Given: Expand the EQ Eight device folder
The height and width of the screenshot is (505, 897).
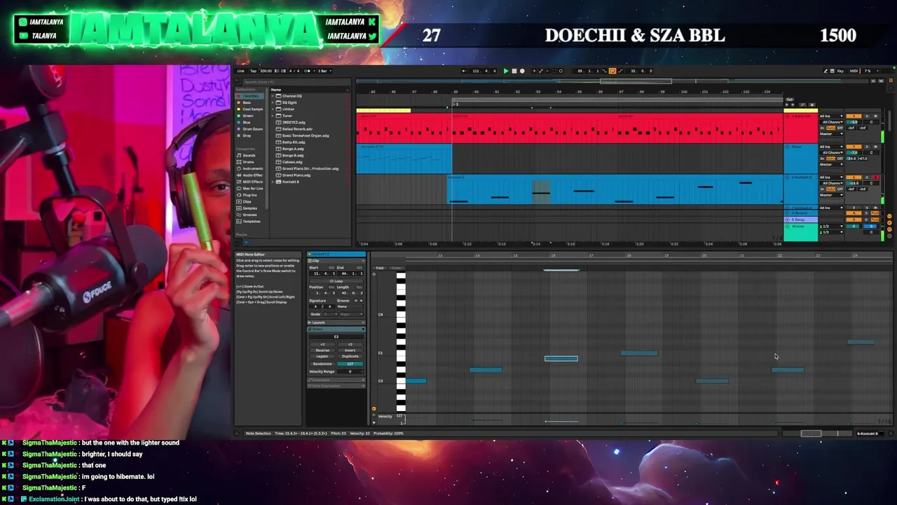Looking at the screenshot, I should click(273, 102).
